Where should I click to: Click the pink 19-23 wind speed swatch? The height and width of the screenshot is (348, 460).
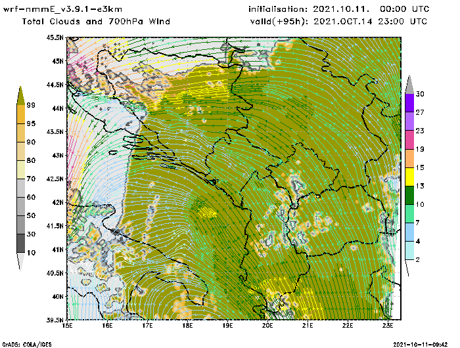point(409,140)
